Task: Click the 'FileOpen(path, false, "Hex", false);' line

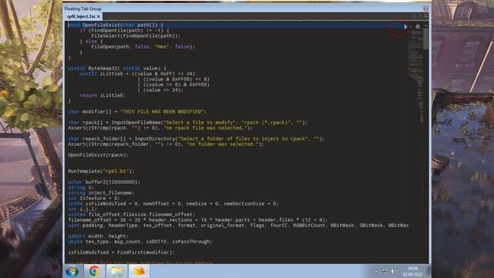Action: click(x=143, y=46)
